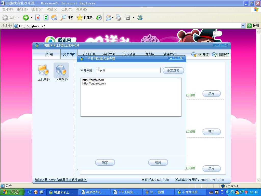The width and height of the screenshot is (261, 196).
Task: Click the 立即升级 upgrade icon
Action: 194,55
